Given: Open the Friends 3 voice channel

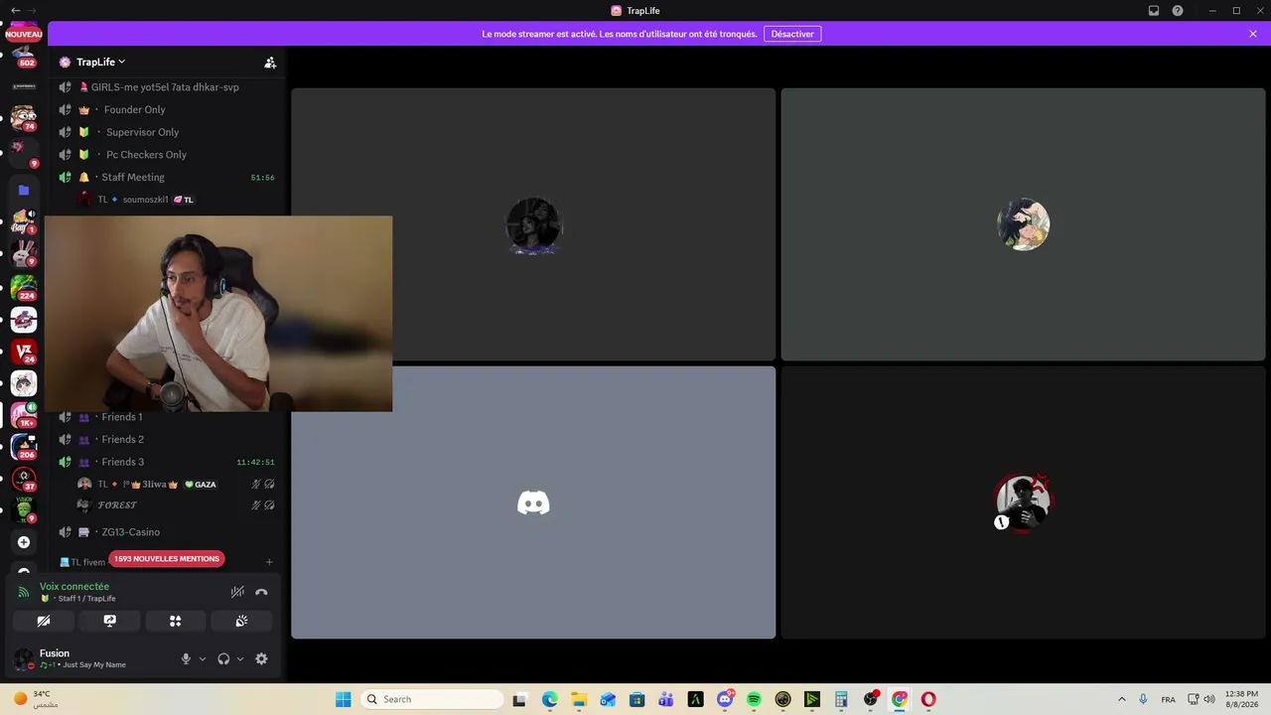Looking at the screenshot, I should 165,462.
